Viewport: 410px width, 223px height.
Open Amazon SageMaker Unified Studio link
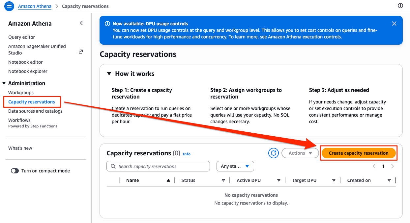point(37,50)
